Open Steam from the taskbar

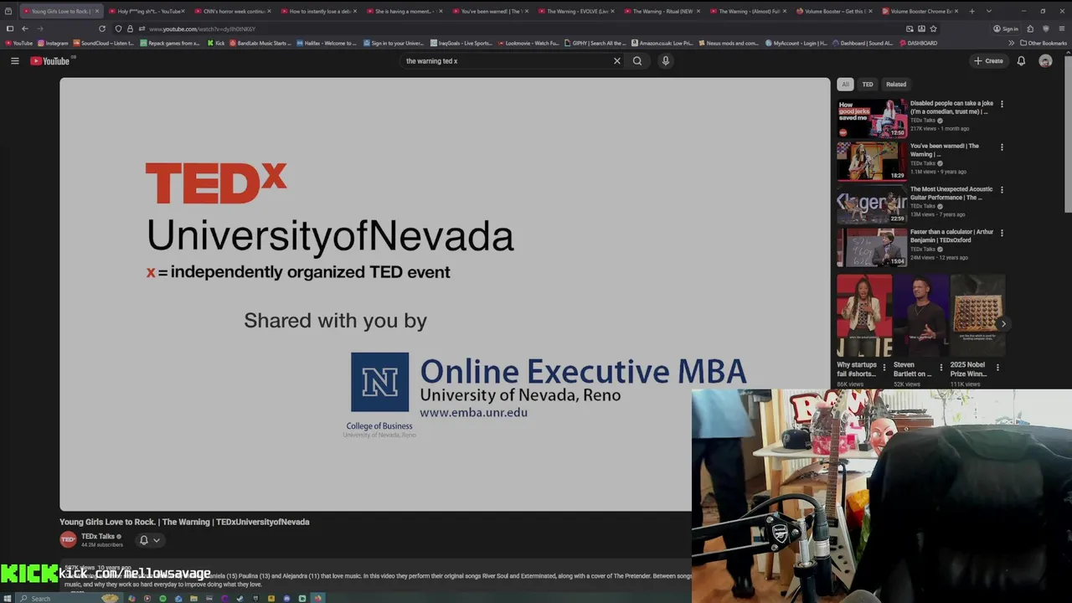pos(240,598)
